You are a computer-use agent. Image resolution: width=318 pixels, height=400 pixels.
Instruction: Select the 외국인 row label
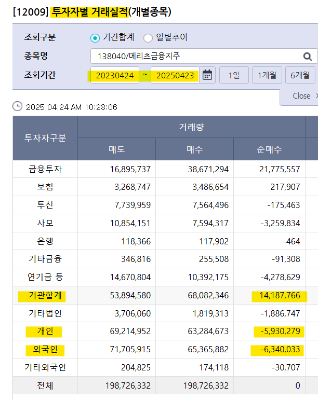pos(45,349)
